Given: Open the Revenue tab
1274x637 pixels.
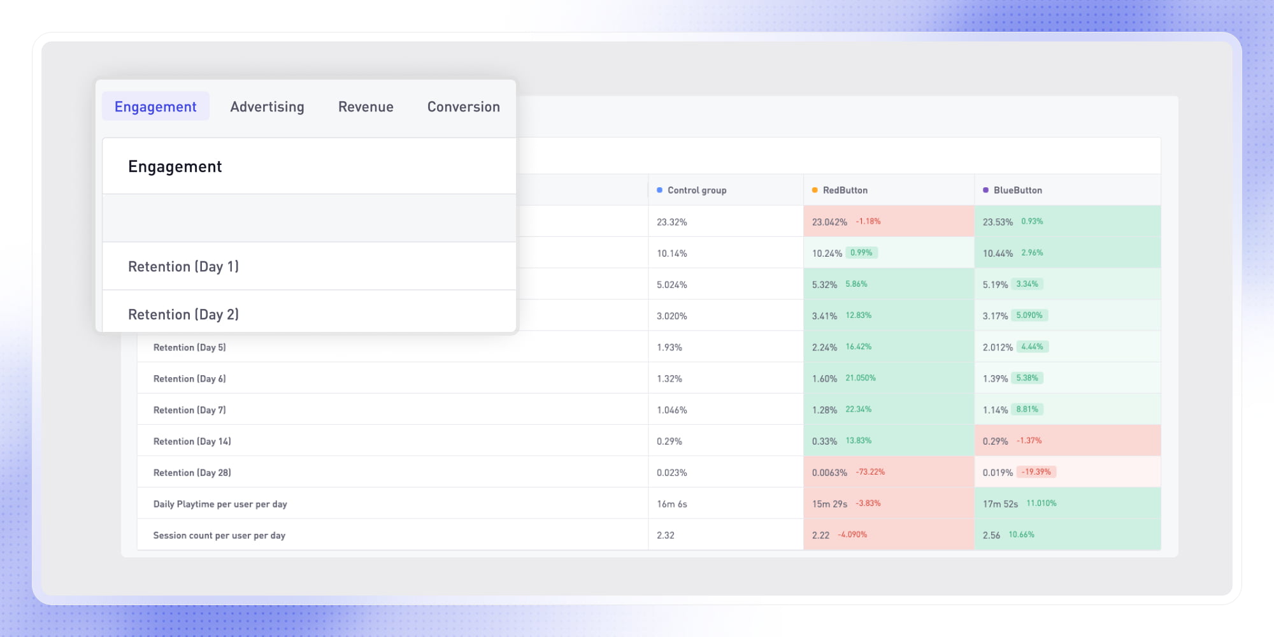Looking at the screenshot, I should click(x=365, y=106).
